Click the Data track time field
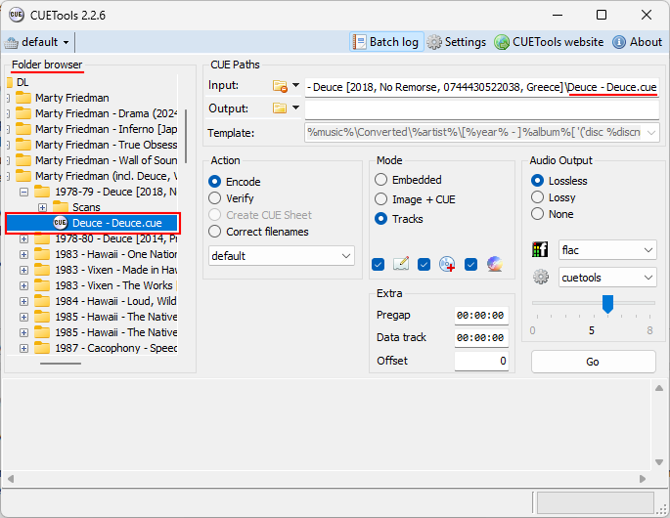Screen dimensions: 670x518 pyautogui.click(x=481, y=338)
